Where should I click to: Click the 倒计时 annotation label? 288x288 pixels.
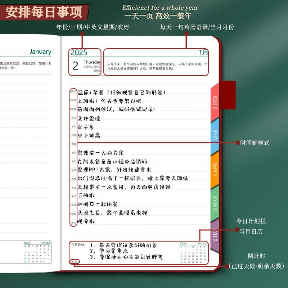pos(256,256)
